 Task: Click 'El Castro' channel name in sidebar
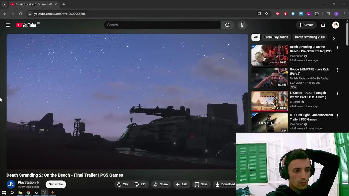[x=295, y=102]
